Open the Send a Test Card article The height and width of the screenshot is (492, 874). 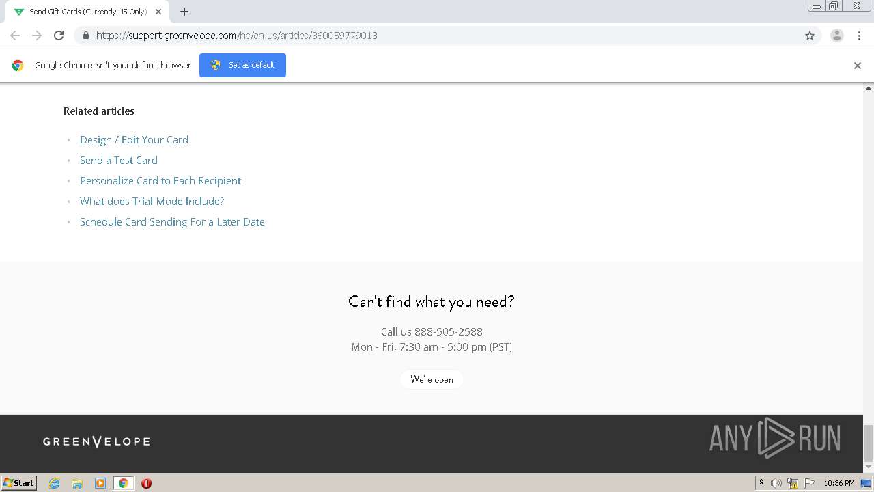[x=119, y=160]
